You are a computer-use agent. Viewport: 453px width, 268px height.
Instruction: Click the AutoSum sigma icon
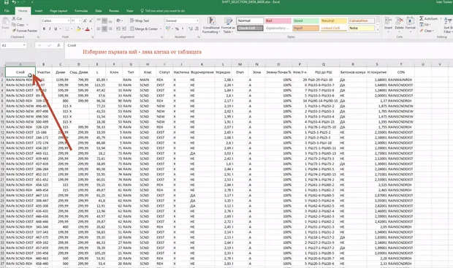422,18
